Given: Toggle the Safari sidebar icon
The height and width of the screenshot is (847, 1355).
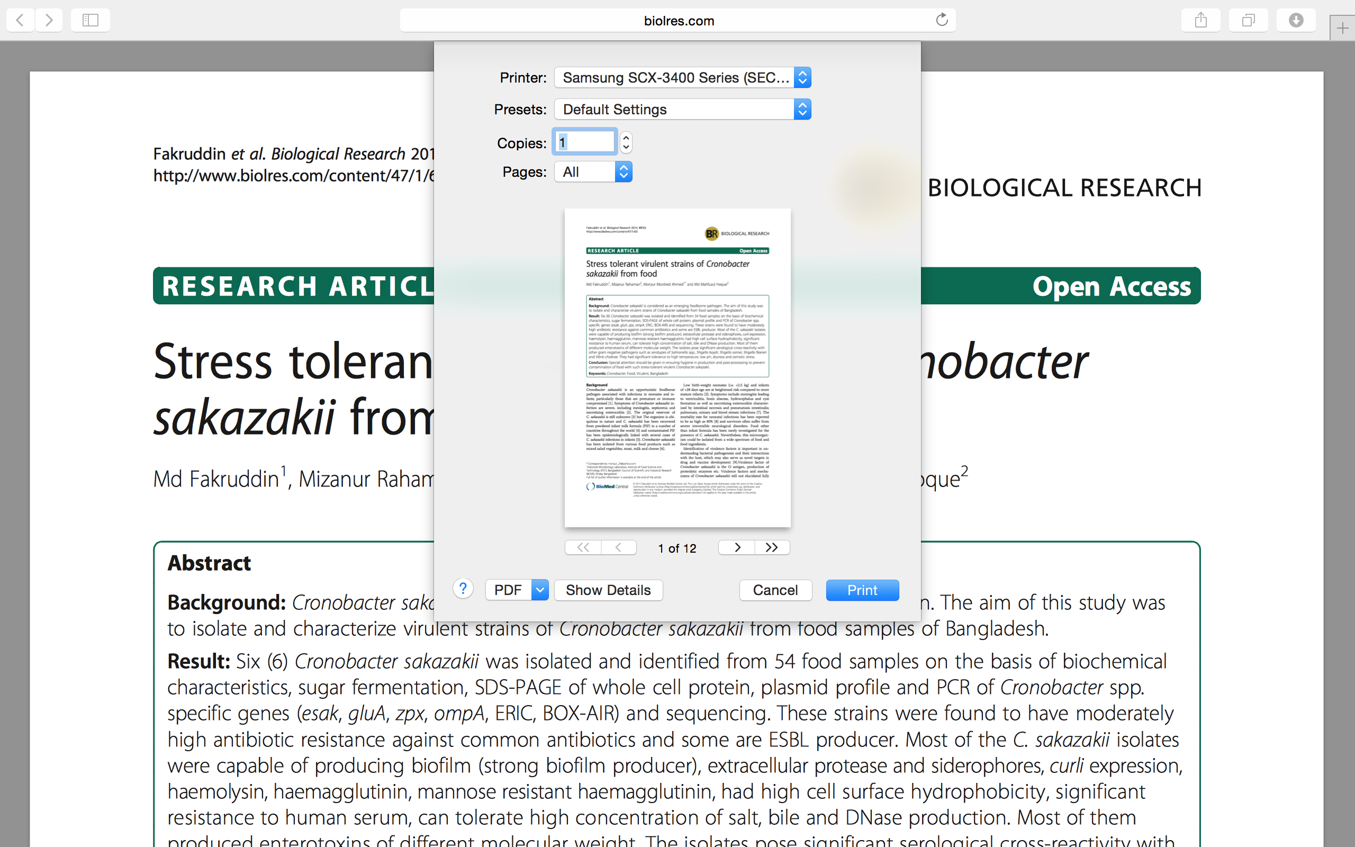Looking at the screenshot, I should pos(90,20).
